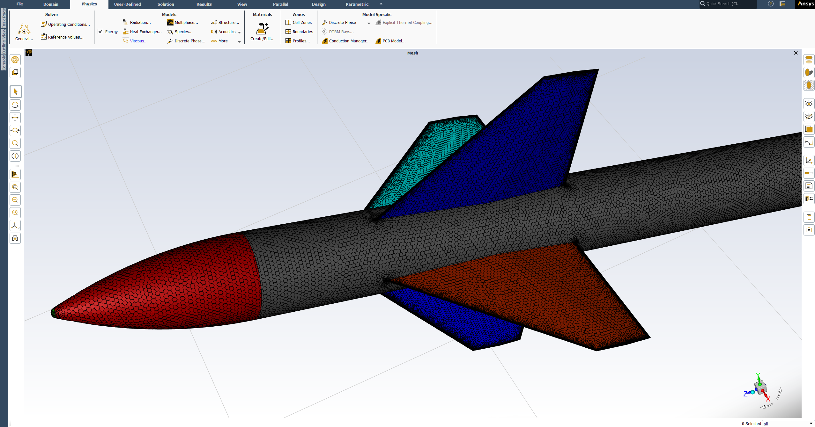
Task: Click the Quick Search field
Action: [x=728, y=4]
